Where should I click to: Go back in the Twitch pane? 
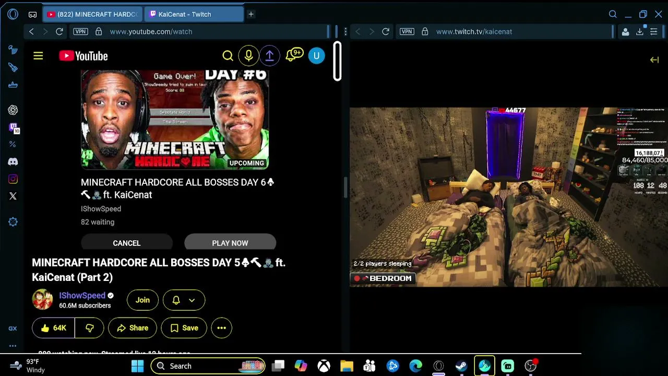tap(357, 31)
